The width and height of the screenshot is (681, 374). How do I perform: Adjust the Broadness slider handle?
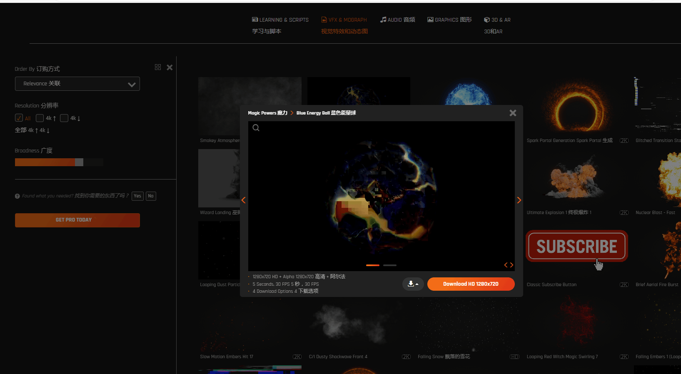pyautogui.click(x=79, y=162)
